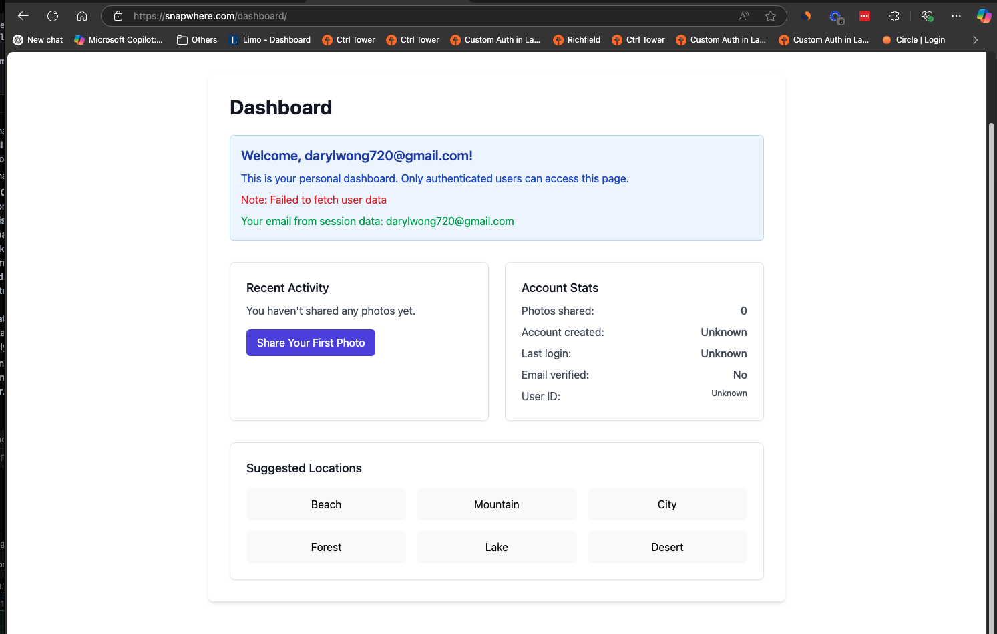Open Custom Auth bookmark beside Circle | Login

(x=824, y=40)
